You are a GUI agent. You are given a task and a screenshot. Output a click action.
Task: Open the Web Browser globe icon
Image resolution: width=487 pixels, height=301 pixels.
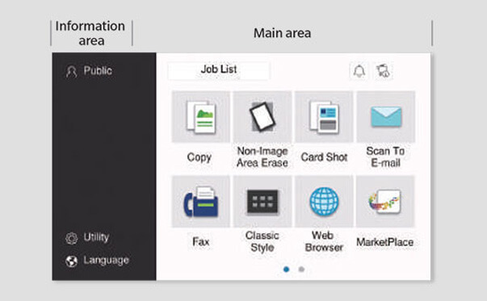324,202
